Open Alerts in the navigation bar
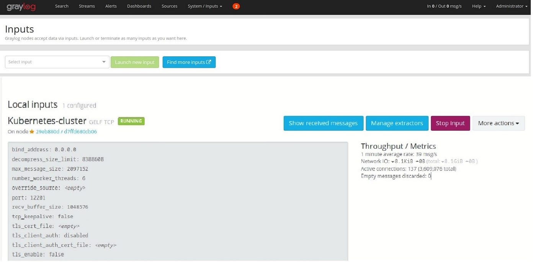This screenshot has width=536, height=262. (x=111, y=6)
